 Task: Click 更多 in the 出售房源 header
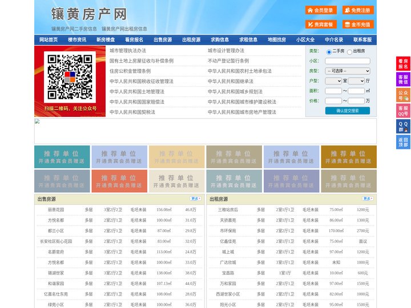(196, 199)
